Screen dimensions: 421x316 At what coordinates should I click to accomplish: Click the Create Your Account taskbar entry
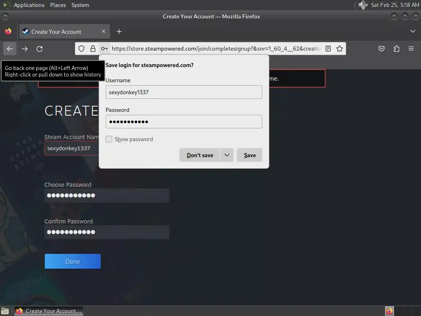[49, 311]
